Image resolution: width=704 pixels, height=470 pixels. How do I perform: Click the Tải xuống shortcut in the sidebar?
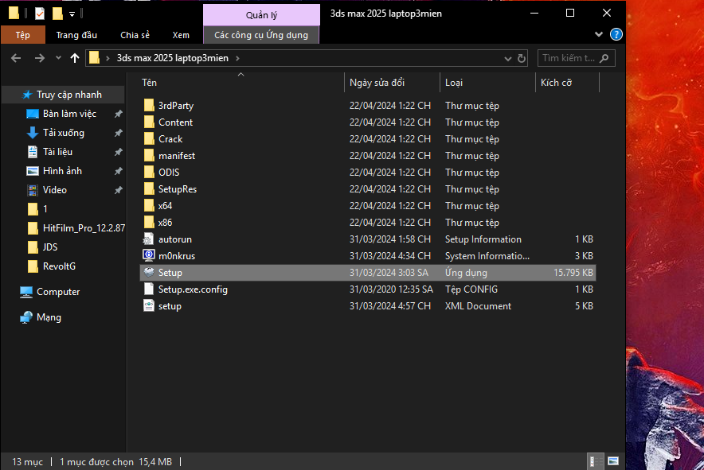click(63, 133)
